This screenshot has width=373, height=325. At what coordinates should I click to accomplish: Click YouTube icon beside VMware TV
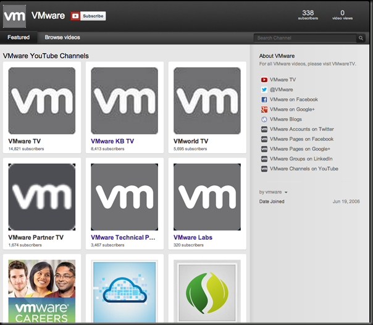(x=264, y=80)
